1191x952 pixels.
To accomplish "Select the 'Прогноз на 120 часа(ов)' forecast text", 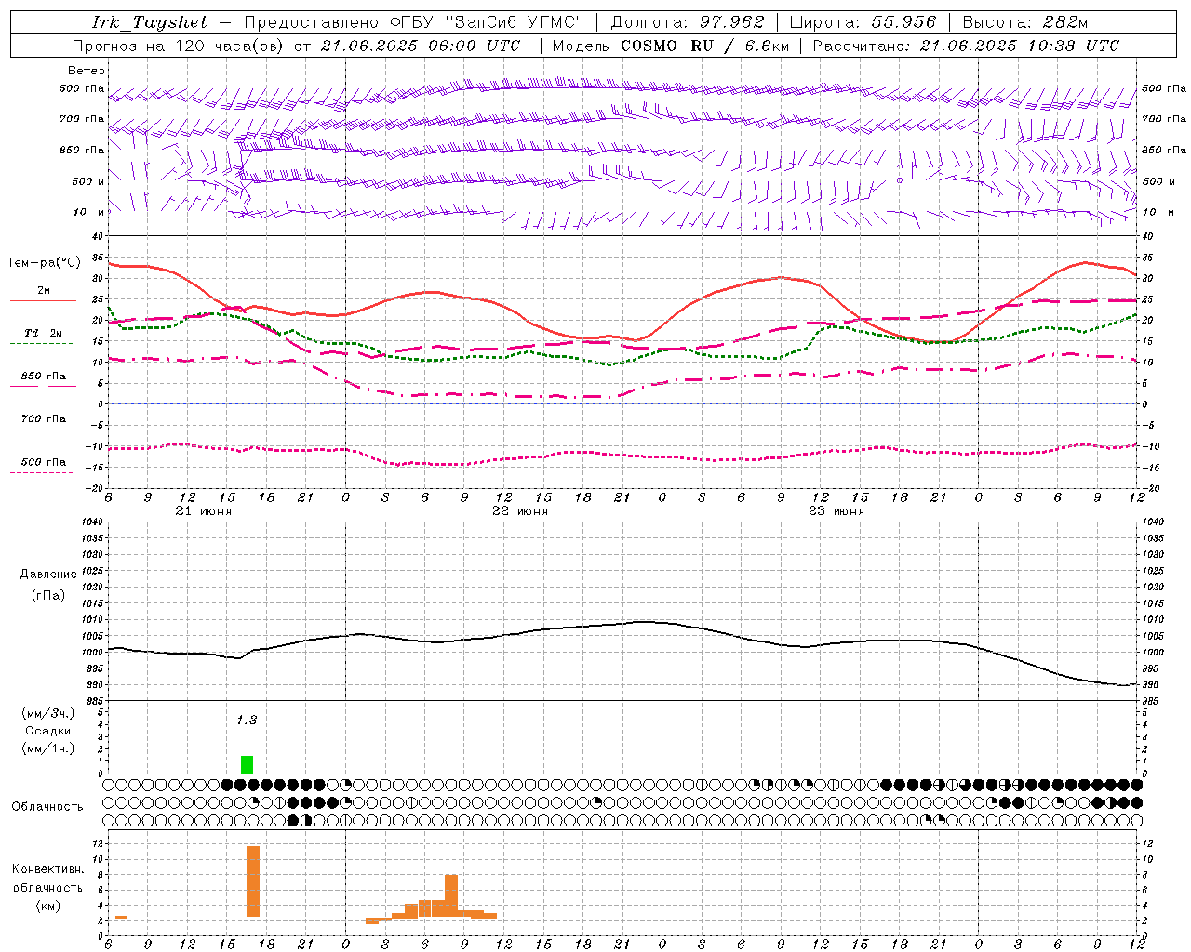I will (179, 46).
